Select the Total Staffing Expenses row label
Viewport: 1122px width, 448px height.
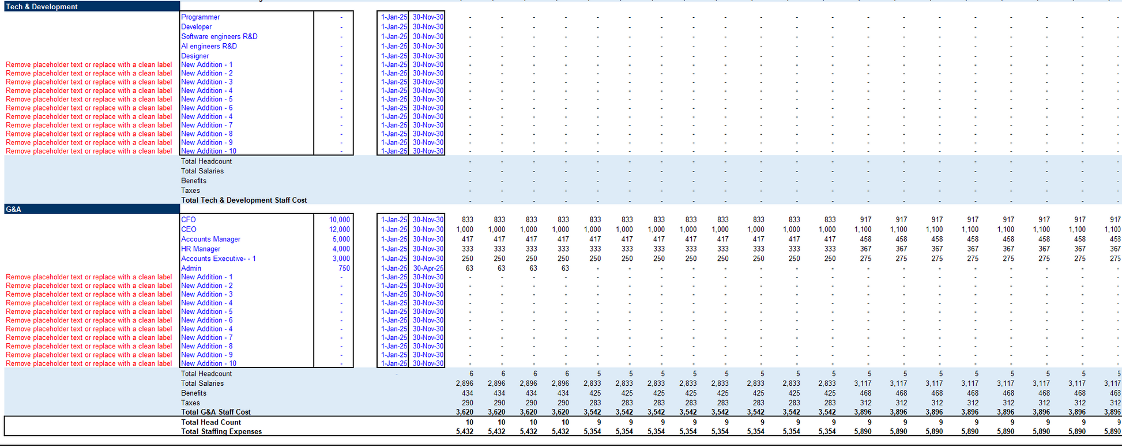[221, 432]
